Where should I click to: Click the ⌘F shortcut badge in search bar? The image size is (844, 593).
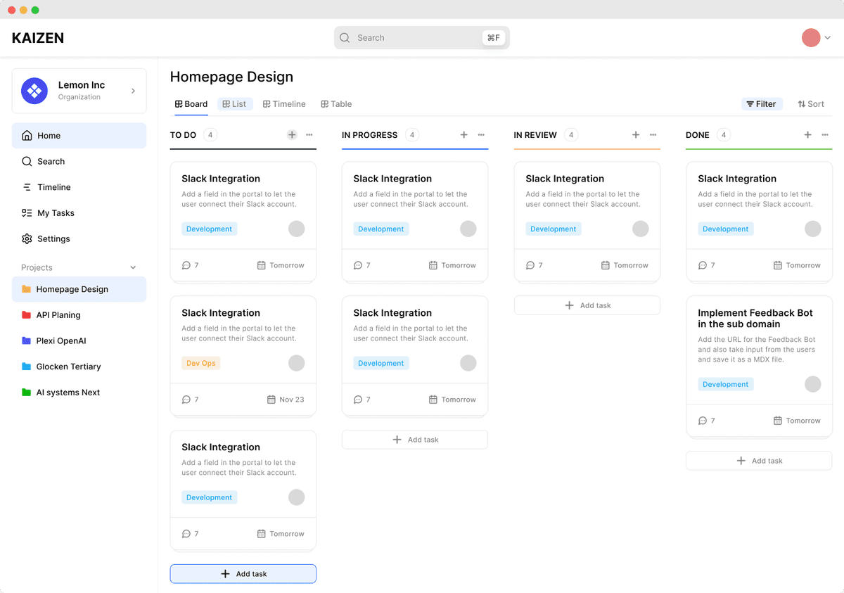click(x=494, y=38)
